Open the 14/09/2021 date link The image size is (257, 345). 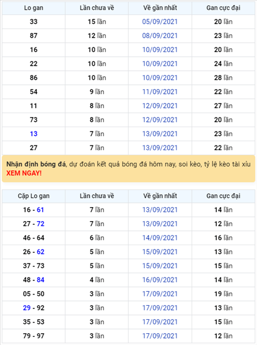(x=160, y=238)
